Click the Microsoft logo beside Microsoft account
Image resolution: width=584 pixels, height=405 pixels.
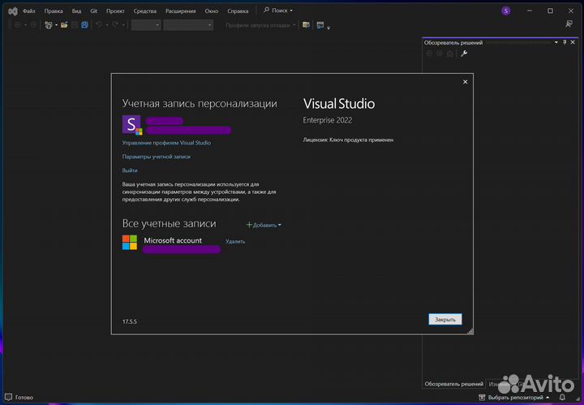pyautogui.click(x=130, y=242)
